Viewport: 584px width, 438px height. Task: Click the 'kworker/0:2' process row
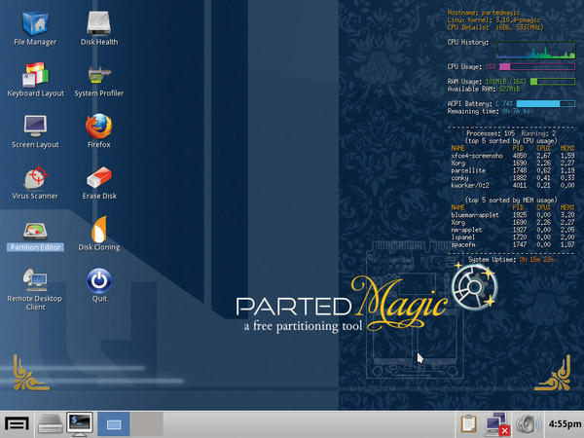pos(512,186)
